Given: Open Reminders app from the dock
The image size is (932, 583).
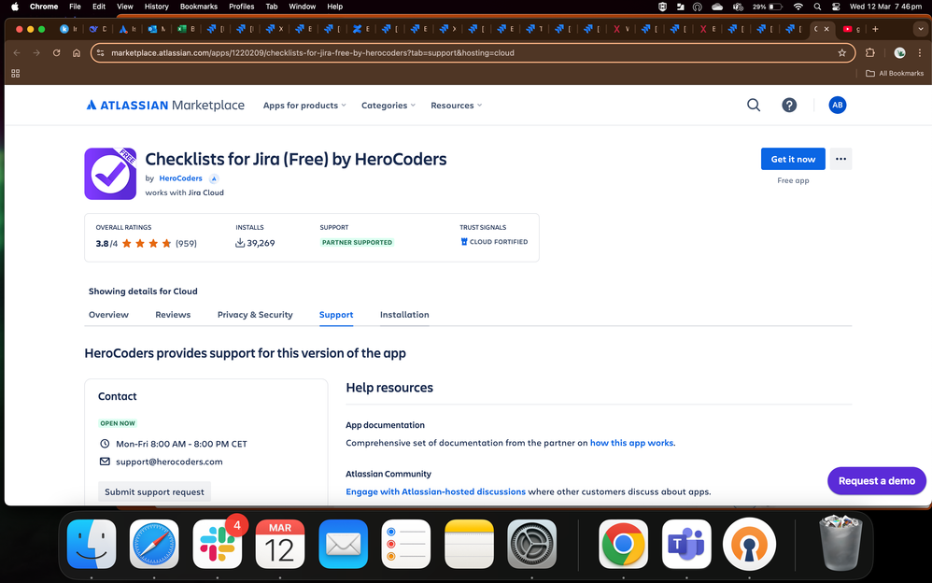Looking at the screenshot, I should tap(406, 544).
